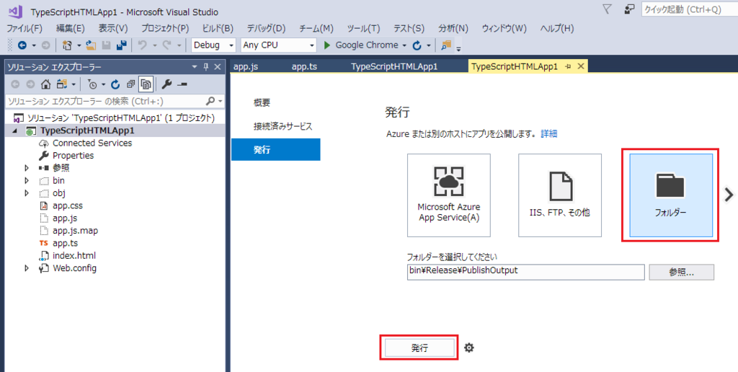Click the Sync with Active Document icon
The image size is (738, 372).
point(62,84)
